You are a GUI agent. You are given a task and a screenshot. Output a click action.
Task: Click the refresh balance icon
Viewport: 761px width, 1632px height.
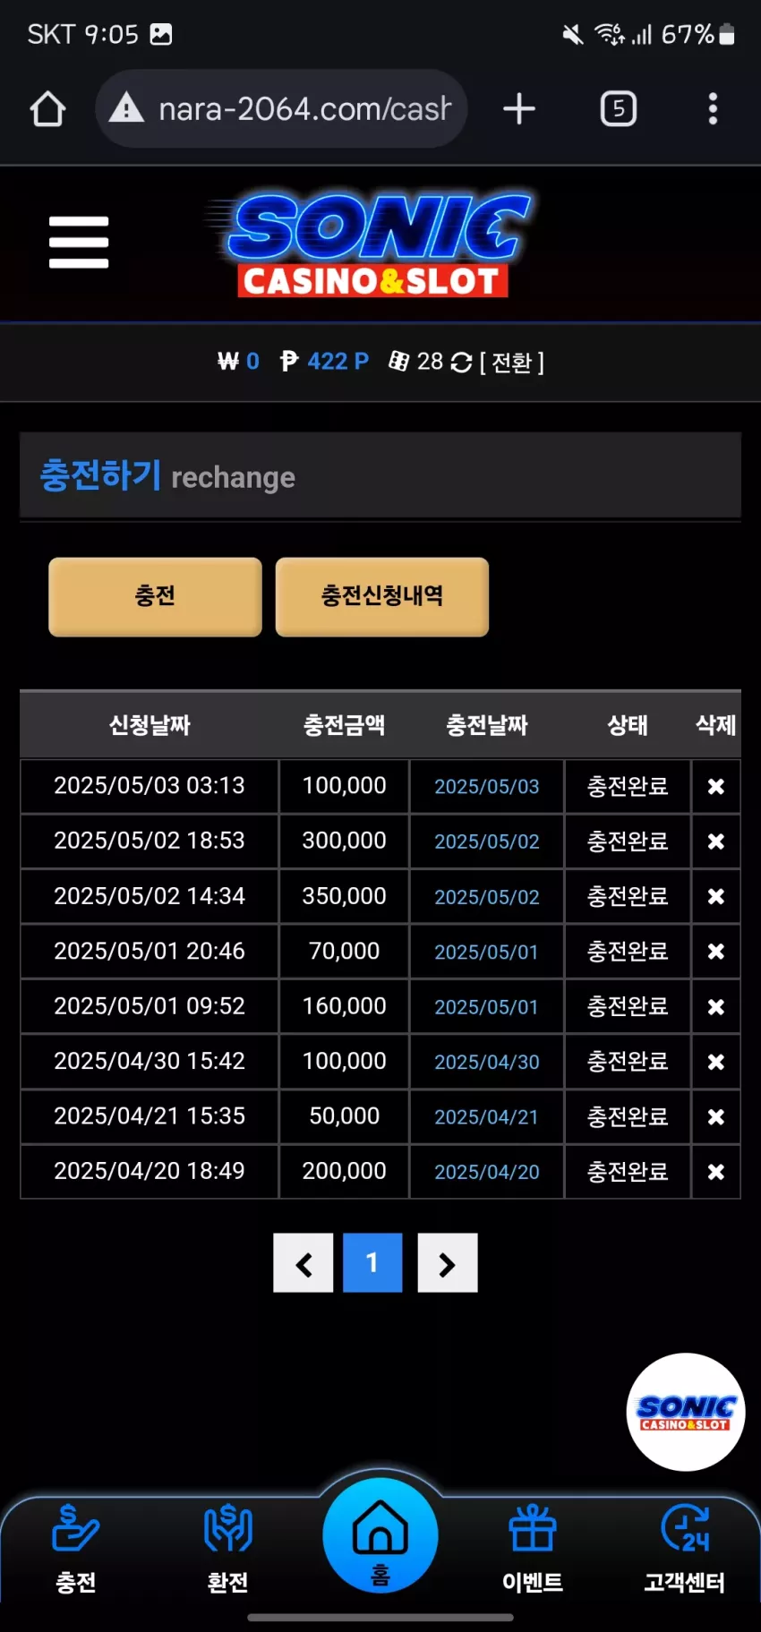coord(461,362)
